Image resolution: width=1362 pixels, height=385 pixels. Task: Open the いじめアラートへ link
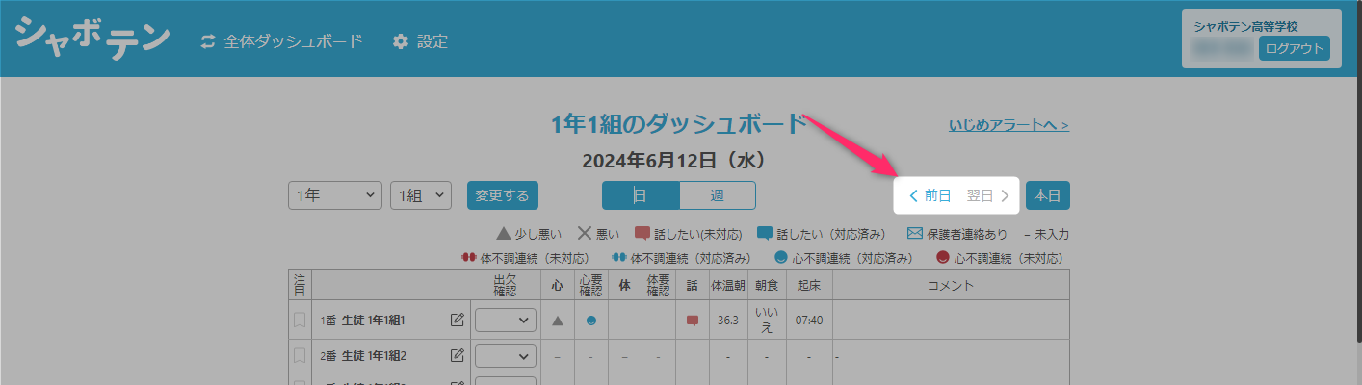click(x=1008, y=125)
